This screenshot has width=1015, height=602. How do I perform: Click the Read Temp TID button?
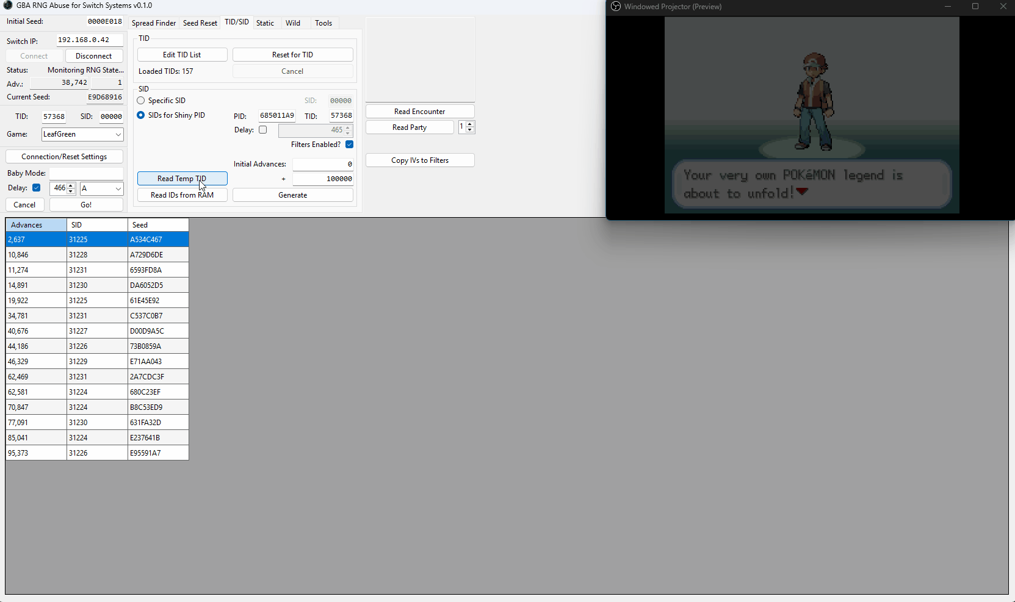(182, 179)
